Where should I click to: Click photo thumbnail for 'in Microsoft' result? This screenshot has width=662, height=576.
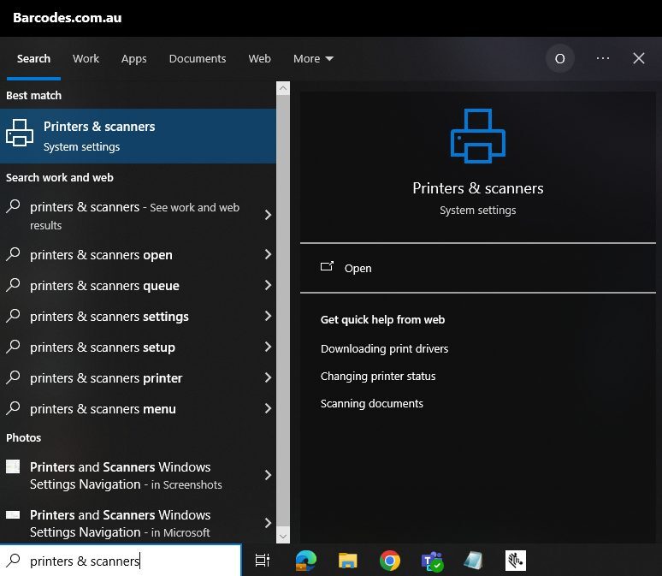pos(13,514)
